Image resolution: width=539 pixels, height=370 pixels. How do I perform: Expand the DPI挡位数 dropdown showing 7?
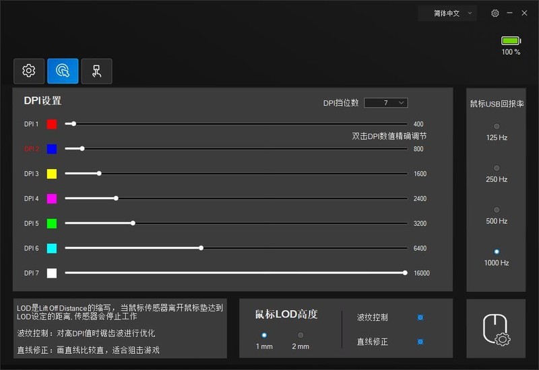(385, 103)
